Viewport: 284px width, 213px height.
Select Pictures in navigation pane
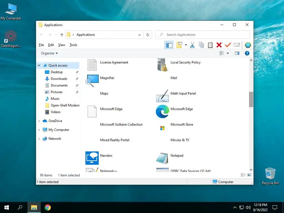pyautogui.click(x=57, y=92)
